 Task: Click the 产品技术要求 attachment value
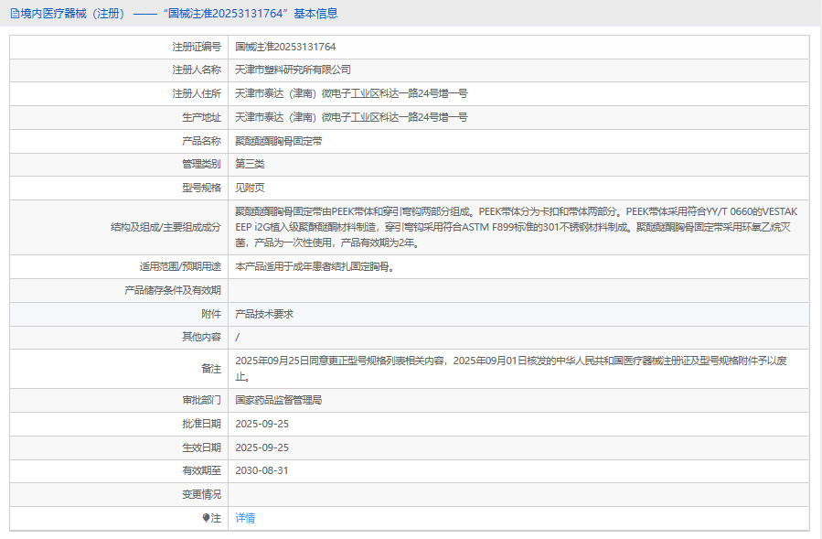pyautogui.click(x=264, y=314)
